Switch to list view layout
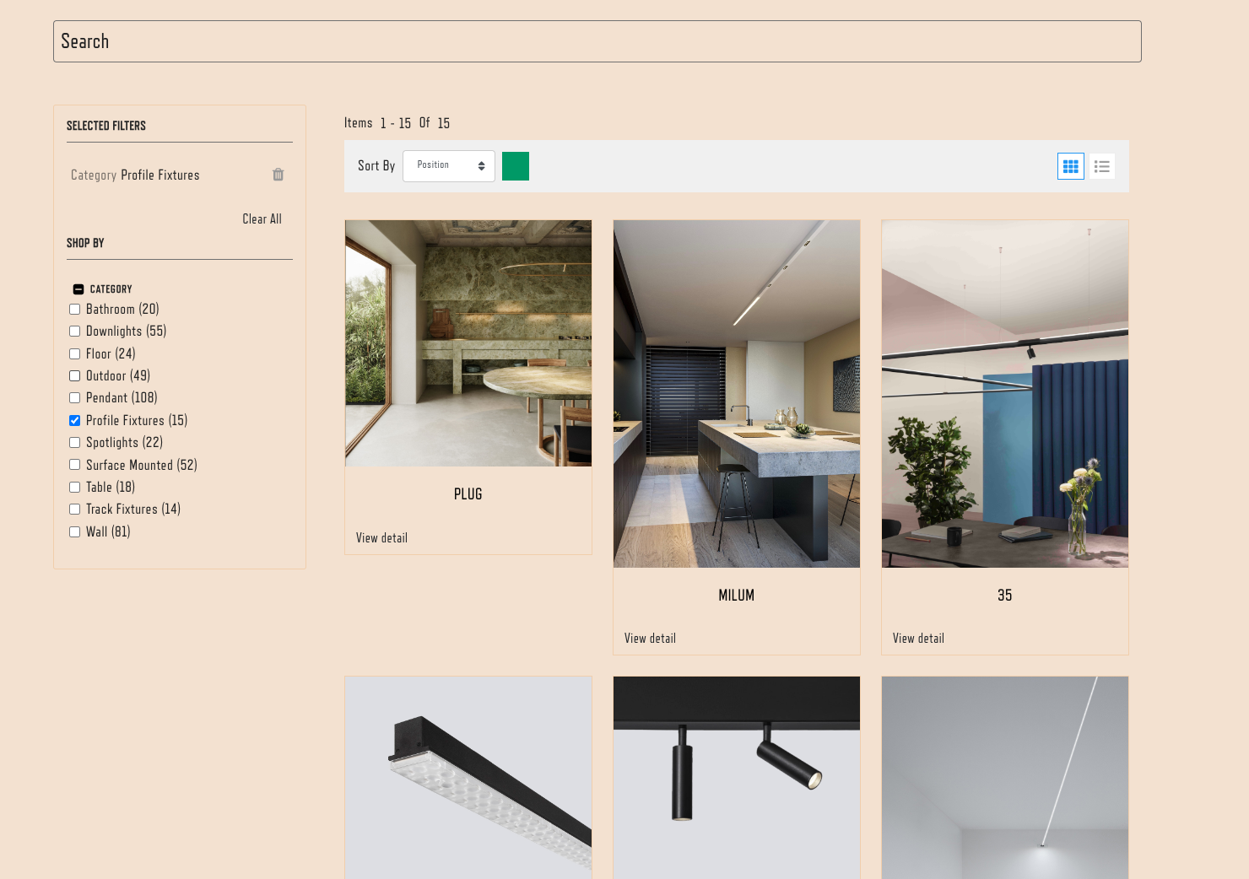 [1101, 166]
